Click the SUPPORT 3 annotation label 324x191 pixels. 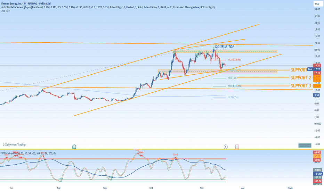(x=301, y=86)
